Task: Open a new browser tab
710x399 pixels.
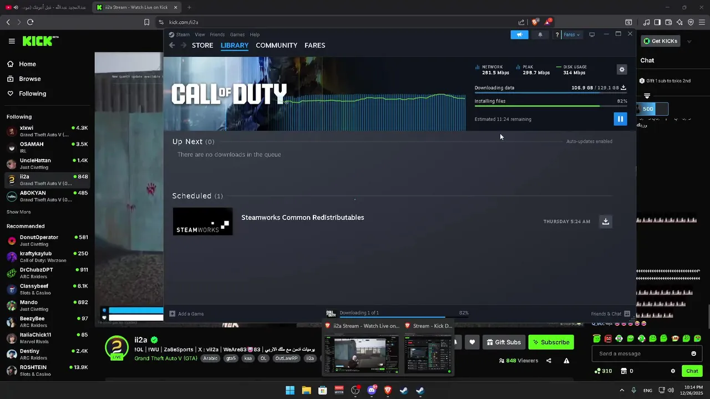Action: 189,7
